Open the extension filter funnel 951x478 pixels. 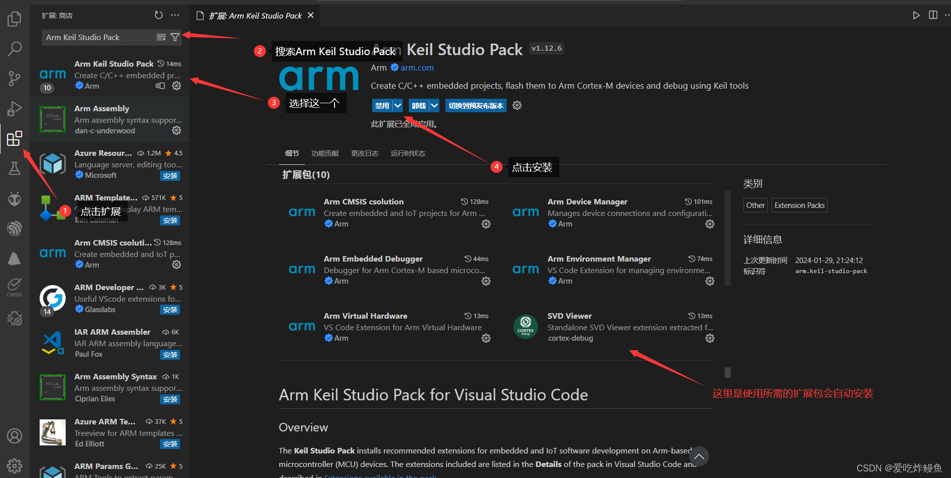point(175,37)
